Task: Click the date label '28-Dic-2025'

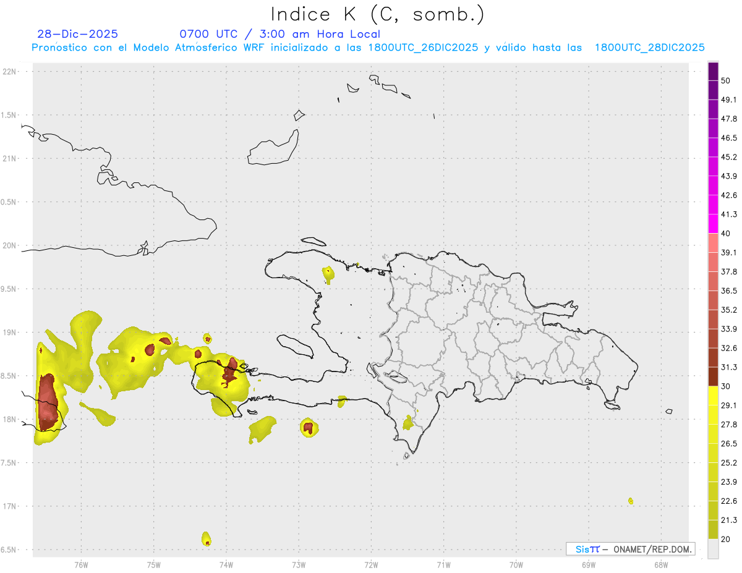Action: point(77,34)
